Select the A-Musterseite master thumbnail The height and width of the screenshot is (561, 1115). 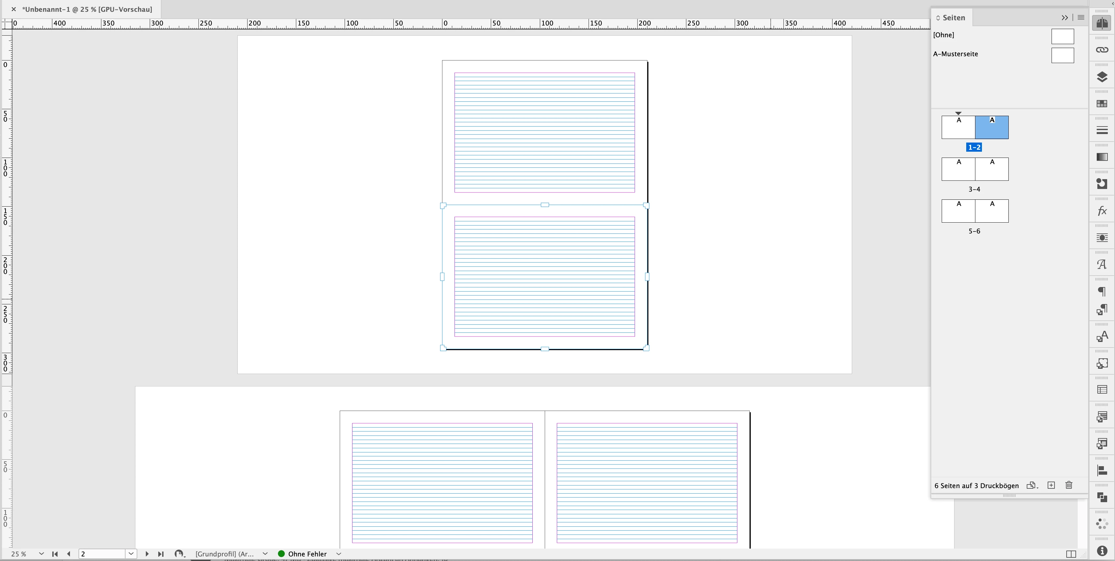point(1063,55)
